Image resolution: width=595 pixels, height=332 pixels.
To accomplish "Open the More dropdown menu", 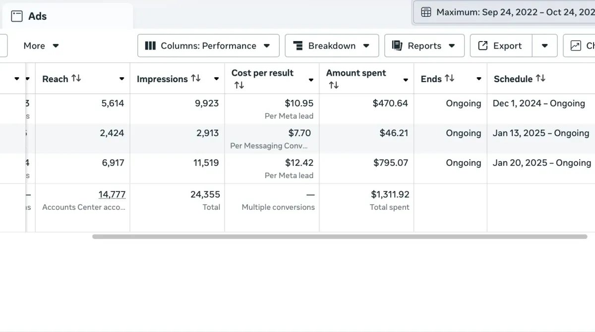I will click(41, 46).
